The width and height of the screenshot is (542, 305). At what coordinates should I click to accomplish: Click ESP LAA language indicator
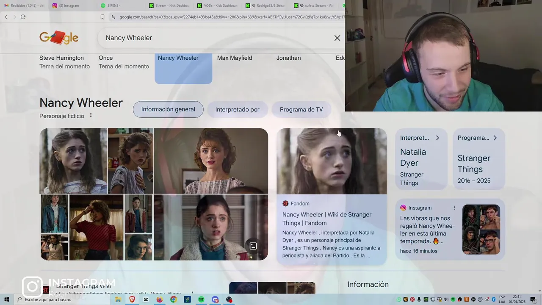502,299
